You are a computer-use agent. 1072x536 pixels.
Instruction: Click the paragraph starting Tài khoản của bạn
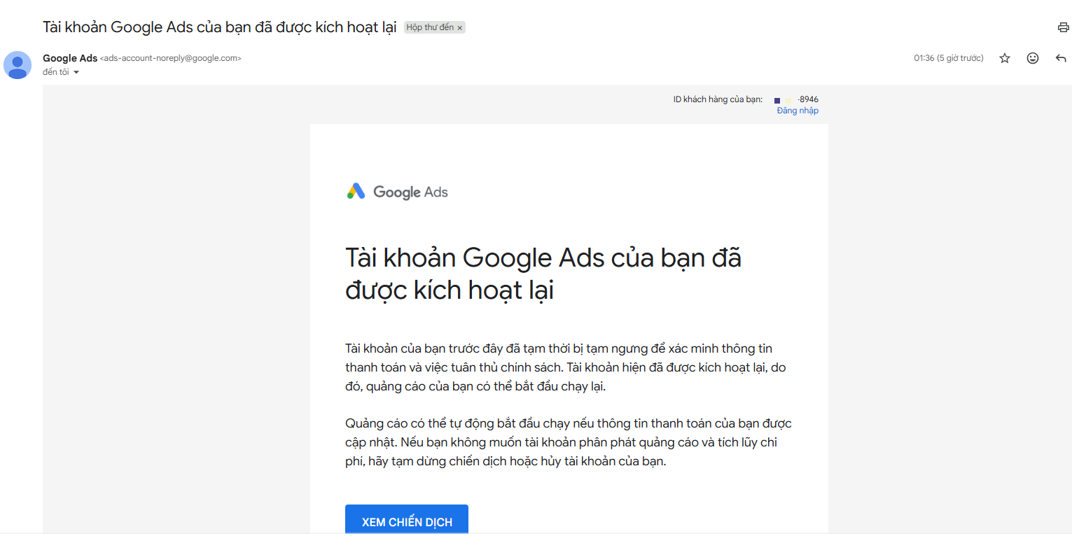pyautogui.click(x=561, y=367)
